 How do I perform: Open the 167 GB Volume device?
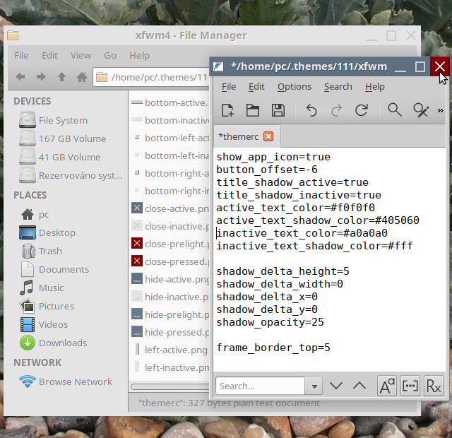[x=72, y=138]
